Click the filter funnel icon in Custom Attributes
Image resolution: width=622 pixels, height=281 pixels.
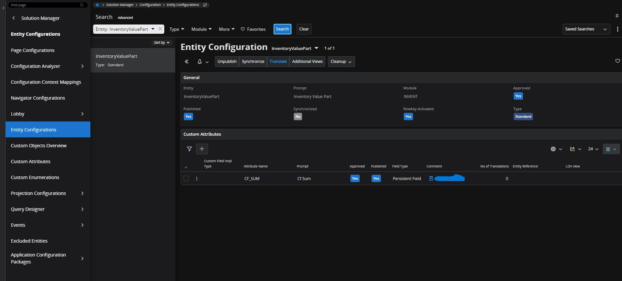(189, 149)
